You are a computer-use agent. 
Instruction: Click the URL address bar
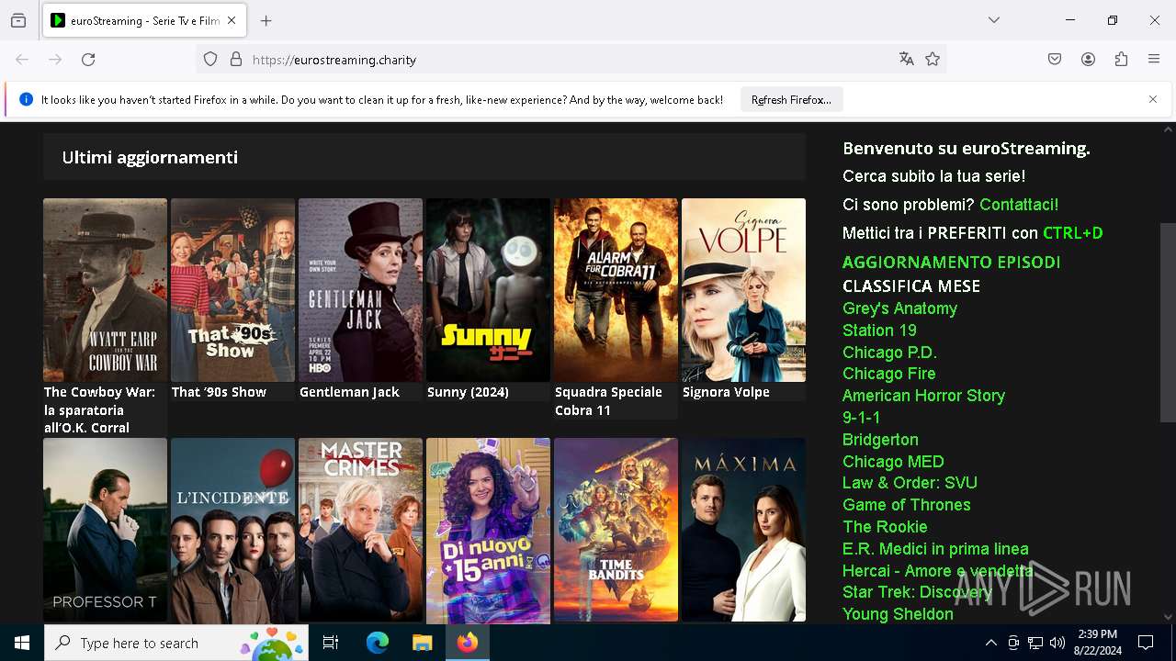[x=570, y=60]
